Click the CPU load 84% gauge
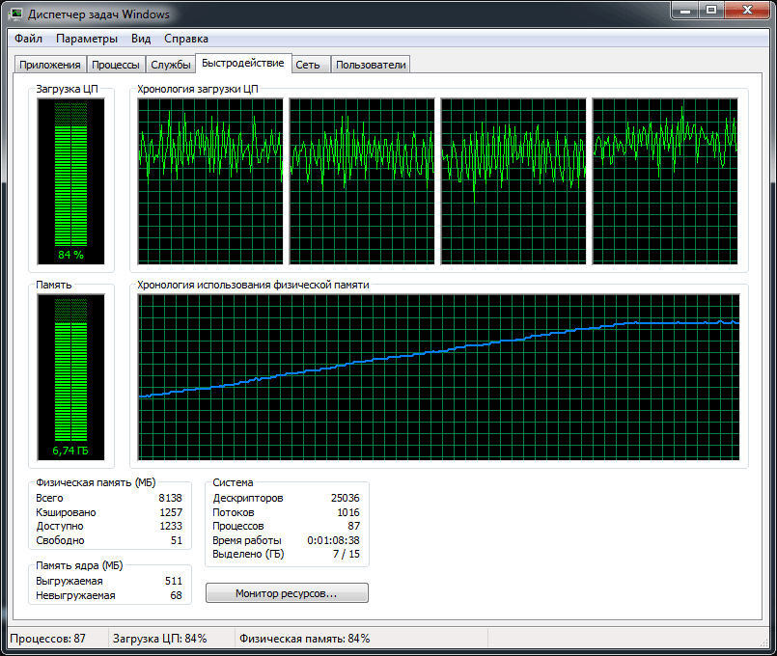 tap(71, 181)
